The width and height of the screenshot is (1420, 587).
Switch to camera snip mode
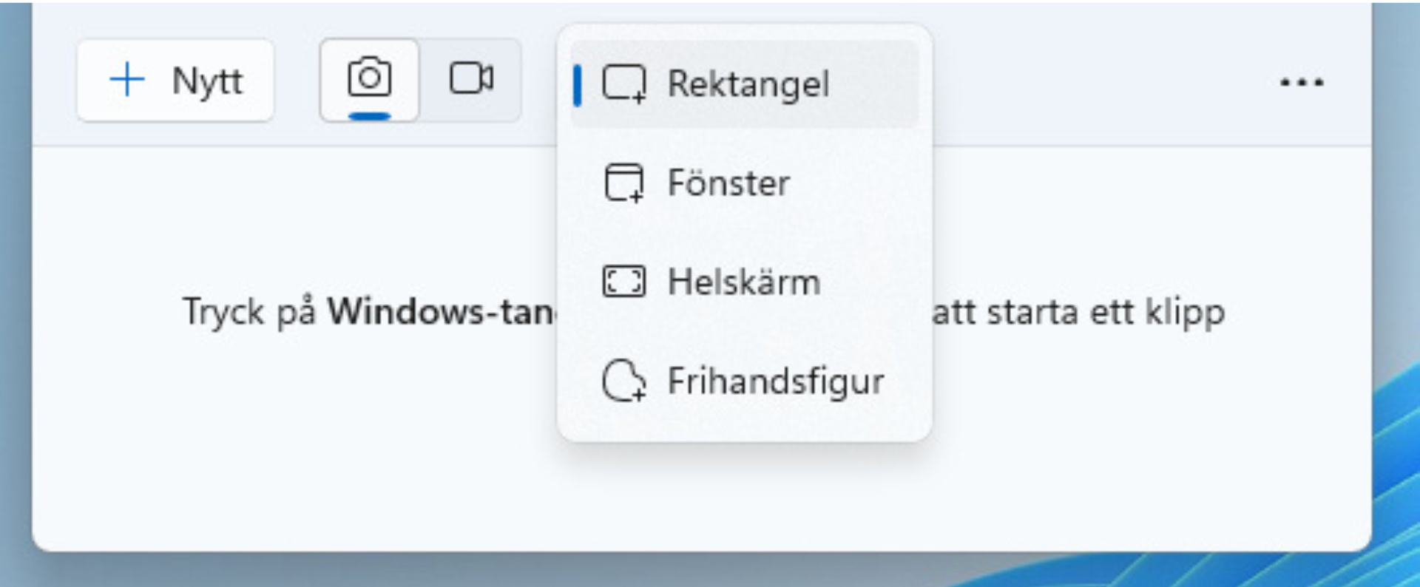point(369,78)
